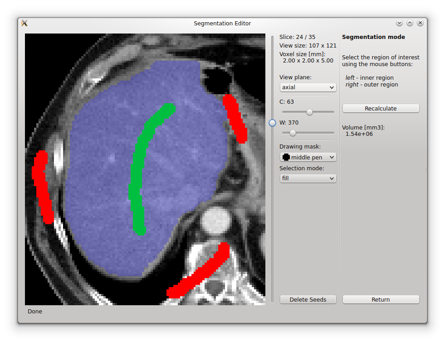Click the volume value '1.54e+06'
The height and width of the screenshot is (341, 445).
tap(359, 134)
